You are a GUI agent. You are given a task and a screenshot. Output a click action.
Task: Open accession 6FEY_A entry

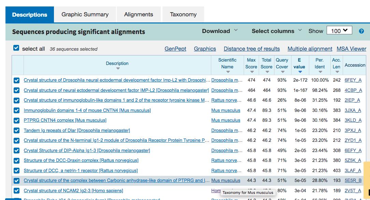[353, 80]
